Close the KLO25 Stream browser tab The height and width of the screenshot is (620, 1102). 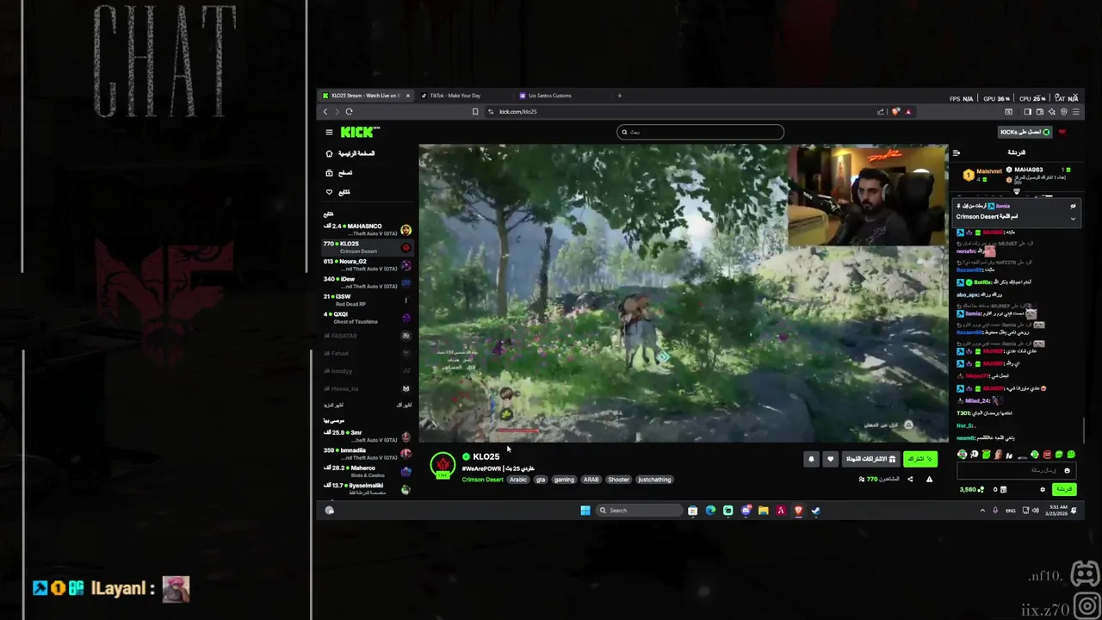click(408, 96)
